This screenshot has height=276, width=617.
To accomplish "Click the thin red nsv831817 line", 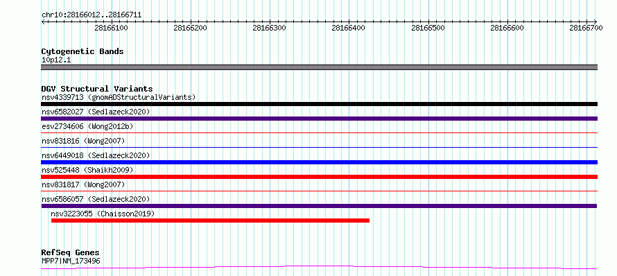I will tap(319, 191).
